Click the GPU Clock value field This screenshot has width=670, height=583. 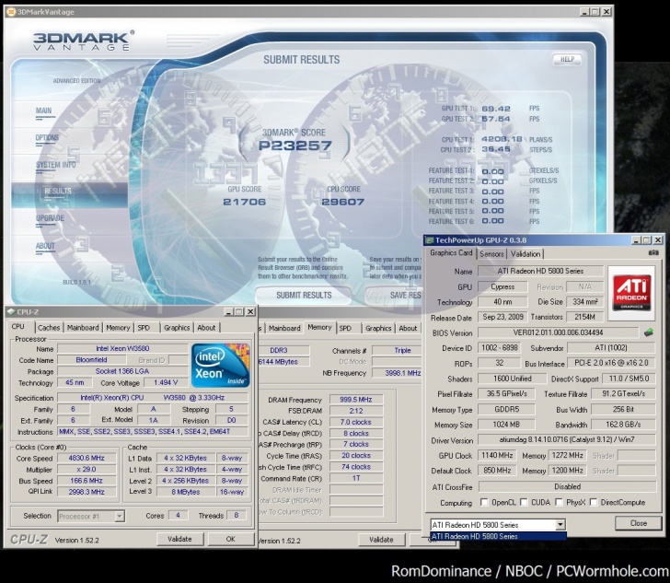click(x=498, y=455)
